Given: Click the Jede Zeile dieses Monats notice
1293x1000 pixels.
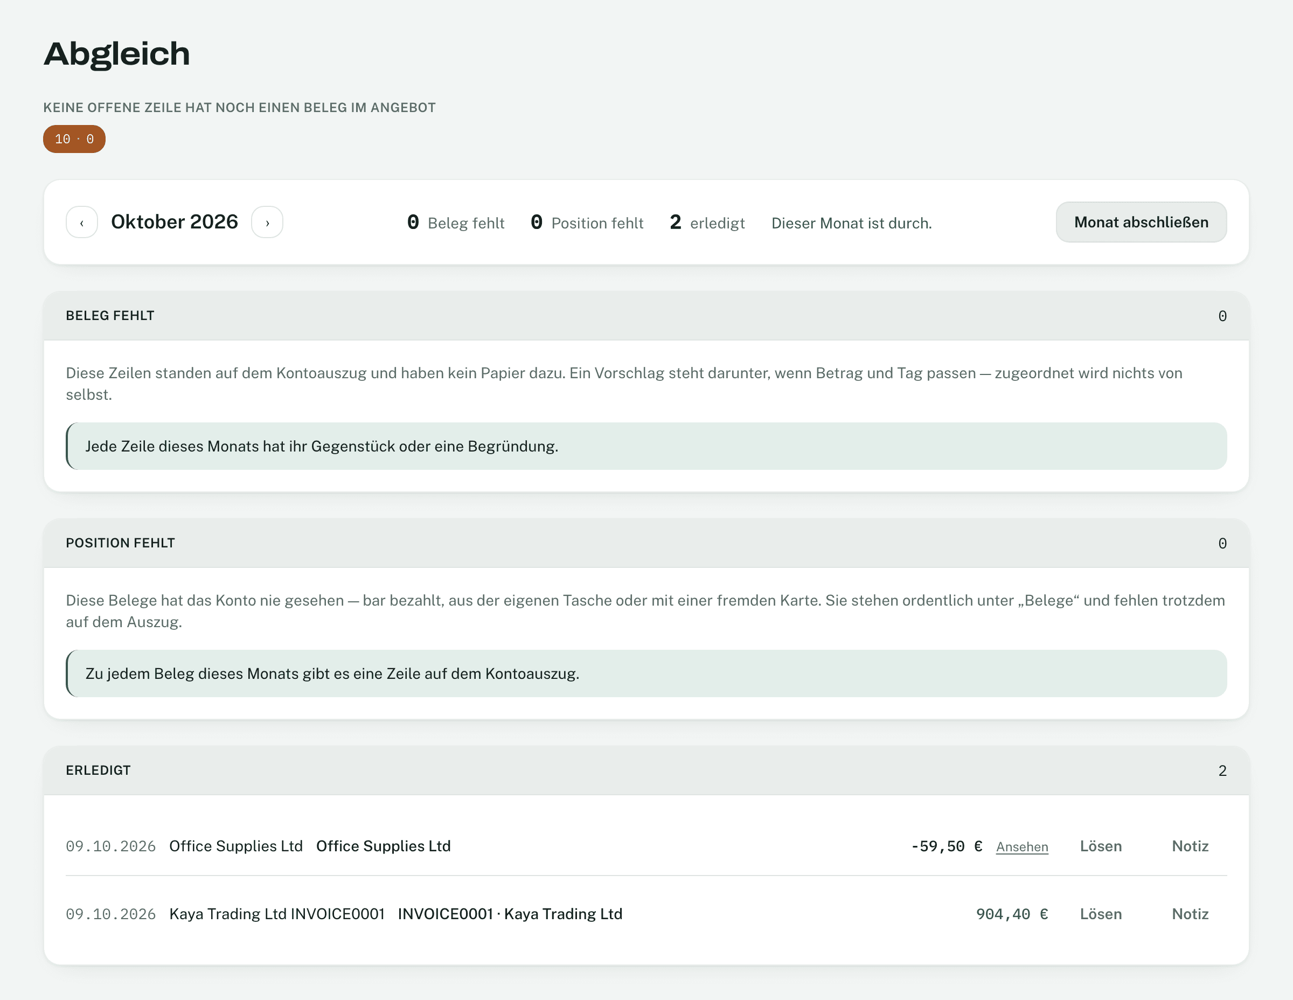Looking at the screenshot, I should pyautogui.click(x=646, y=446).
